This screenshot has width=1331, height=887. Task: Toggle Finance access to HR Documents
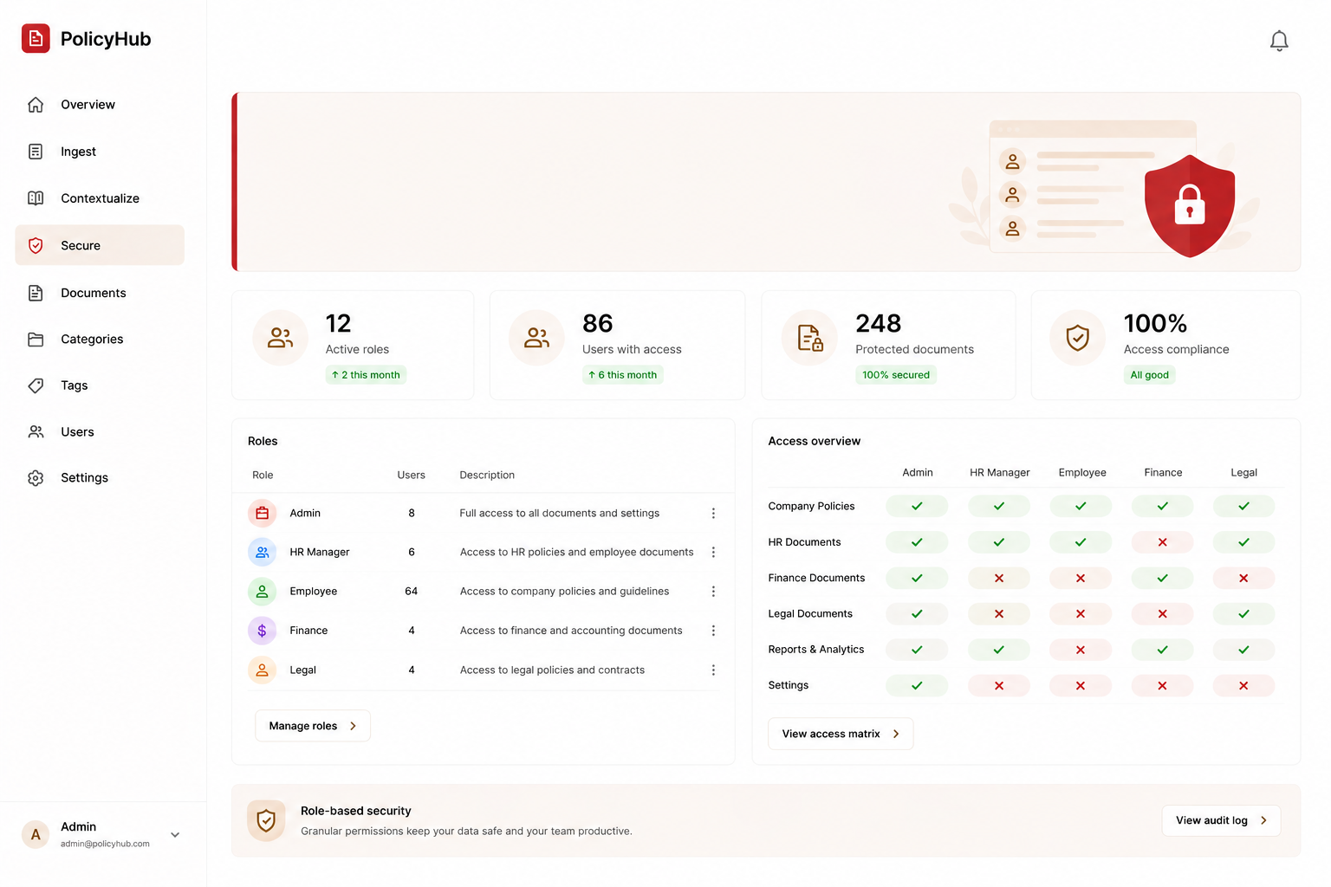(x=1163, y=542)
